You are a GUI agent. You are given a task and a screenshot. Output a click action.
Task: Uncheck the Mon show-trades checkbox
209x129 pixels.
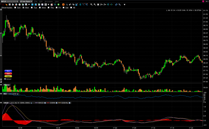23,7
